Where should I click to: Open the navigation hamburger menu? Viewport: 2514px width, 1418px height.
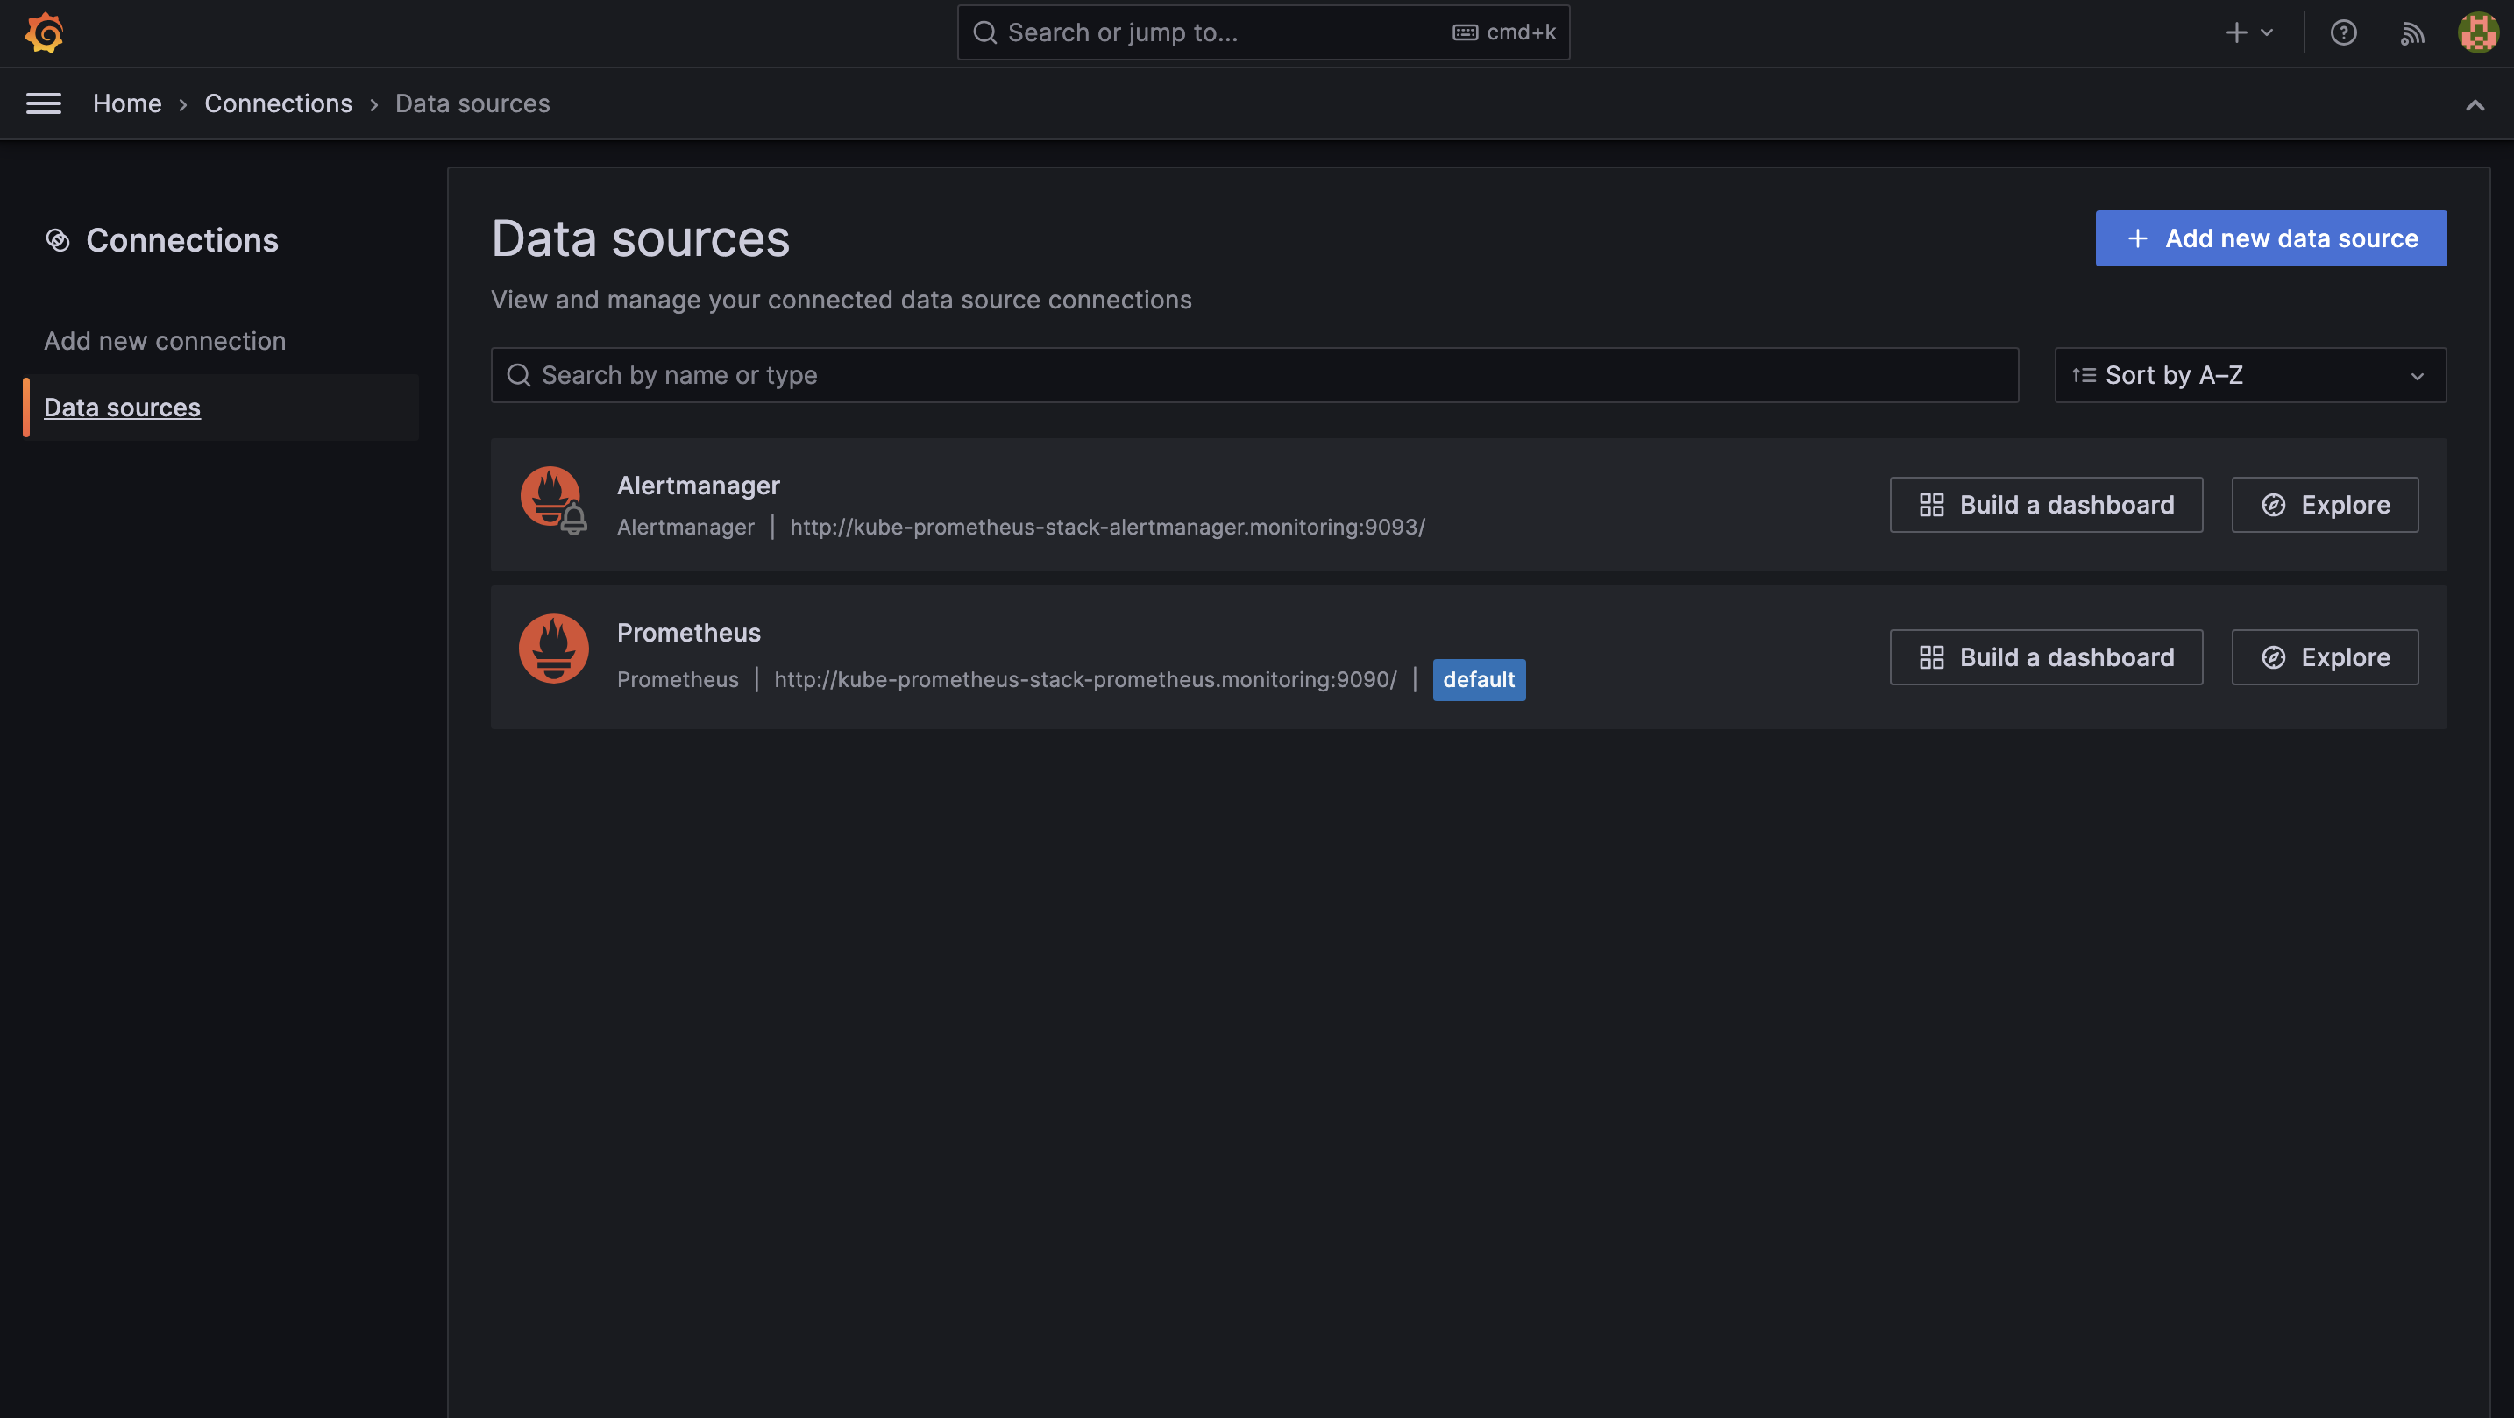tap(43, 103)
